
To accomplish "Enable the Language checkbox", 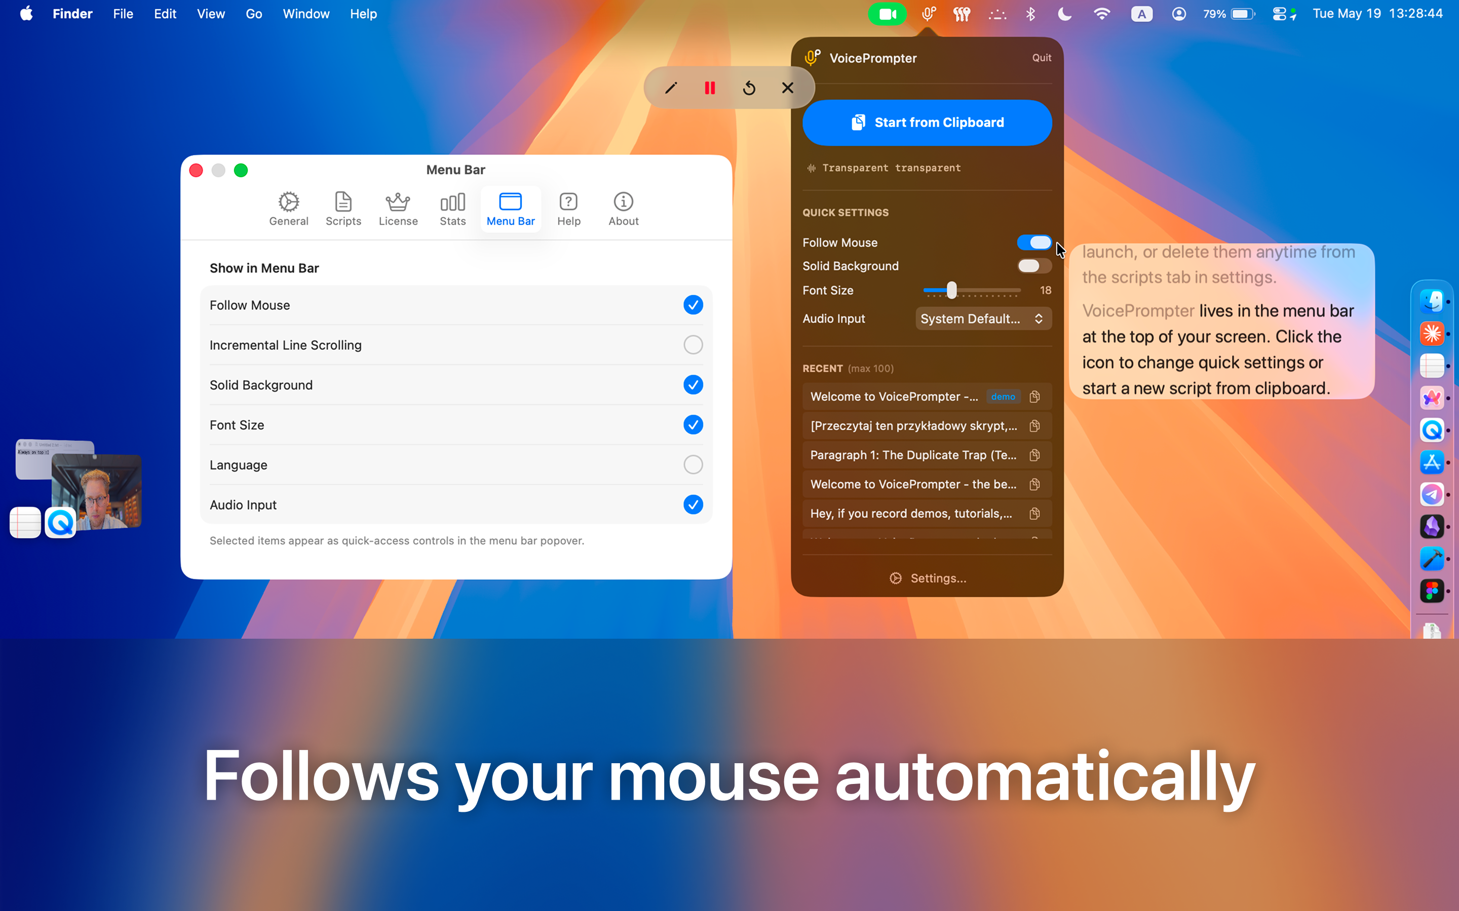I will pyautogui.click(x=693, y=465).
